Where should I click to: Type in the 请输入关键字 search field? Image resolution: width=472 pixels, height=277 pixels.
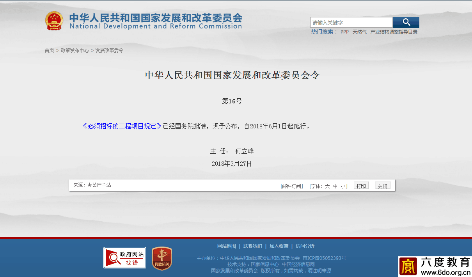[x=351, y=23]
